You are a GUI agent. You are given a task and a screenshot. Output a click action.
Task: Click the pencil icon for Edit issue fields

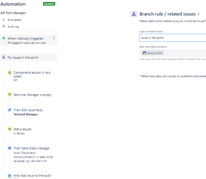click(9, 110)
